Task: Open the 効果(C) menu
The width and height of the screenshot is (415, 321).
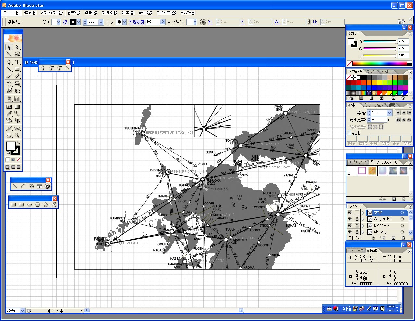Action: pyautogui.click(x=128, y=13)
